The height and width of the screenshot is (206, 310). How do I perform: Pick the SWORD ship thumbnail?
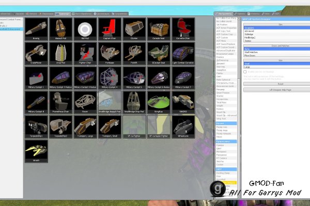tap(183, 102)
